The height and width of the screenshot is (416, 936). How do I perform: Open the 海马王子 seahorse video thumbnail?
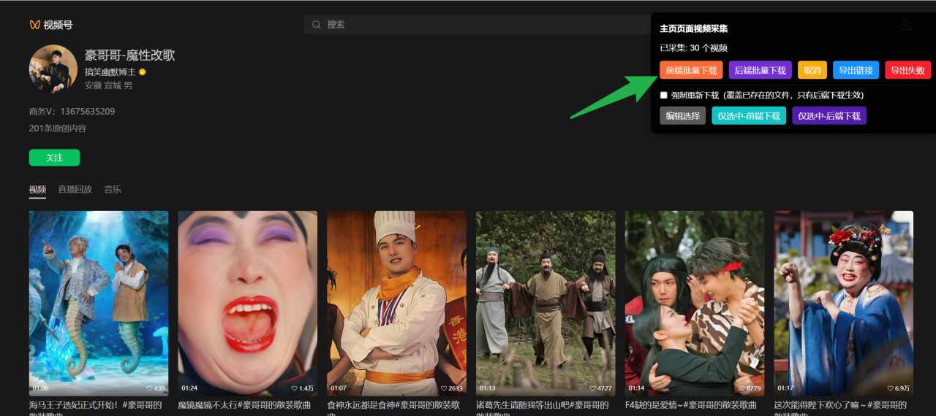99,303
